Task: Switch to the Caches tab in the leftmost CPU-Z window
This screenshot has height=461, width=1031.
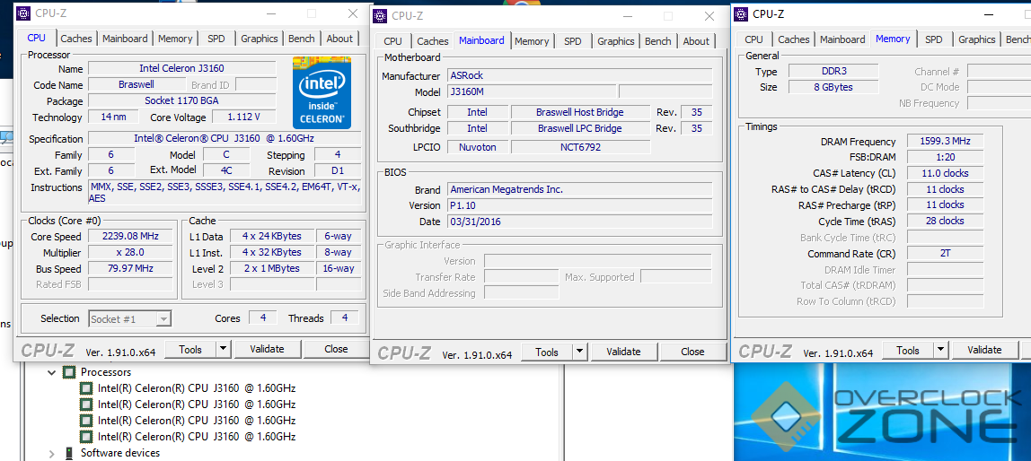Action: coord(76,39)
